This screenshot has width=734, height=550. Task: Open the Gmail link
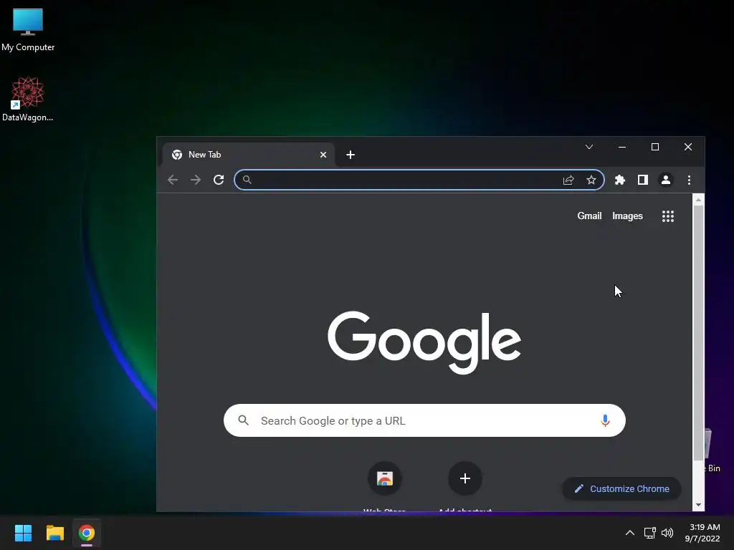click(x=589, y=216)
